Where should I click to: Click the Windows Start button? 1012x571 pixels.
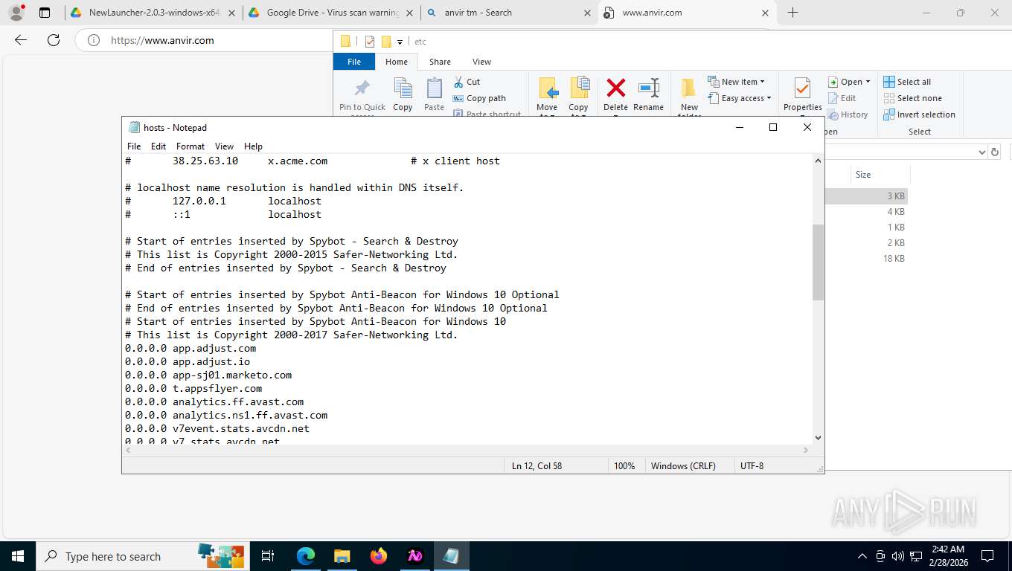pyautogui.click(x=18, y=556)
